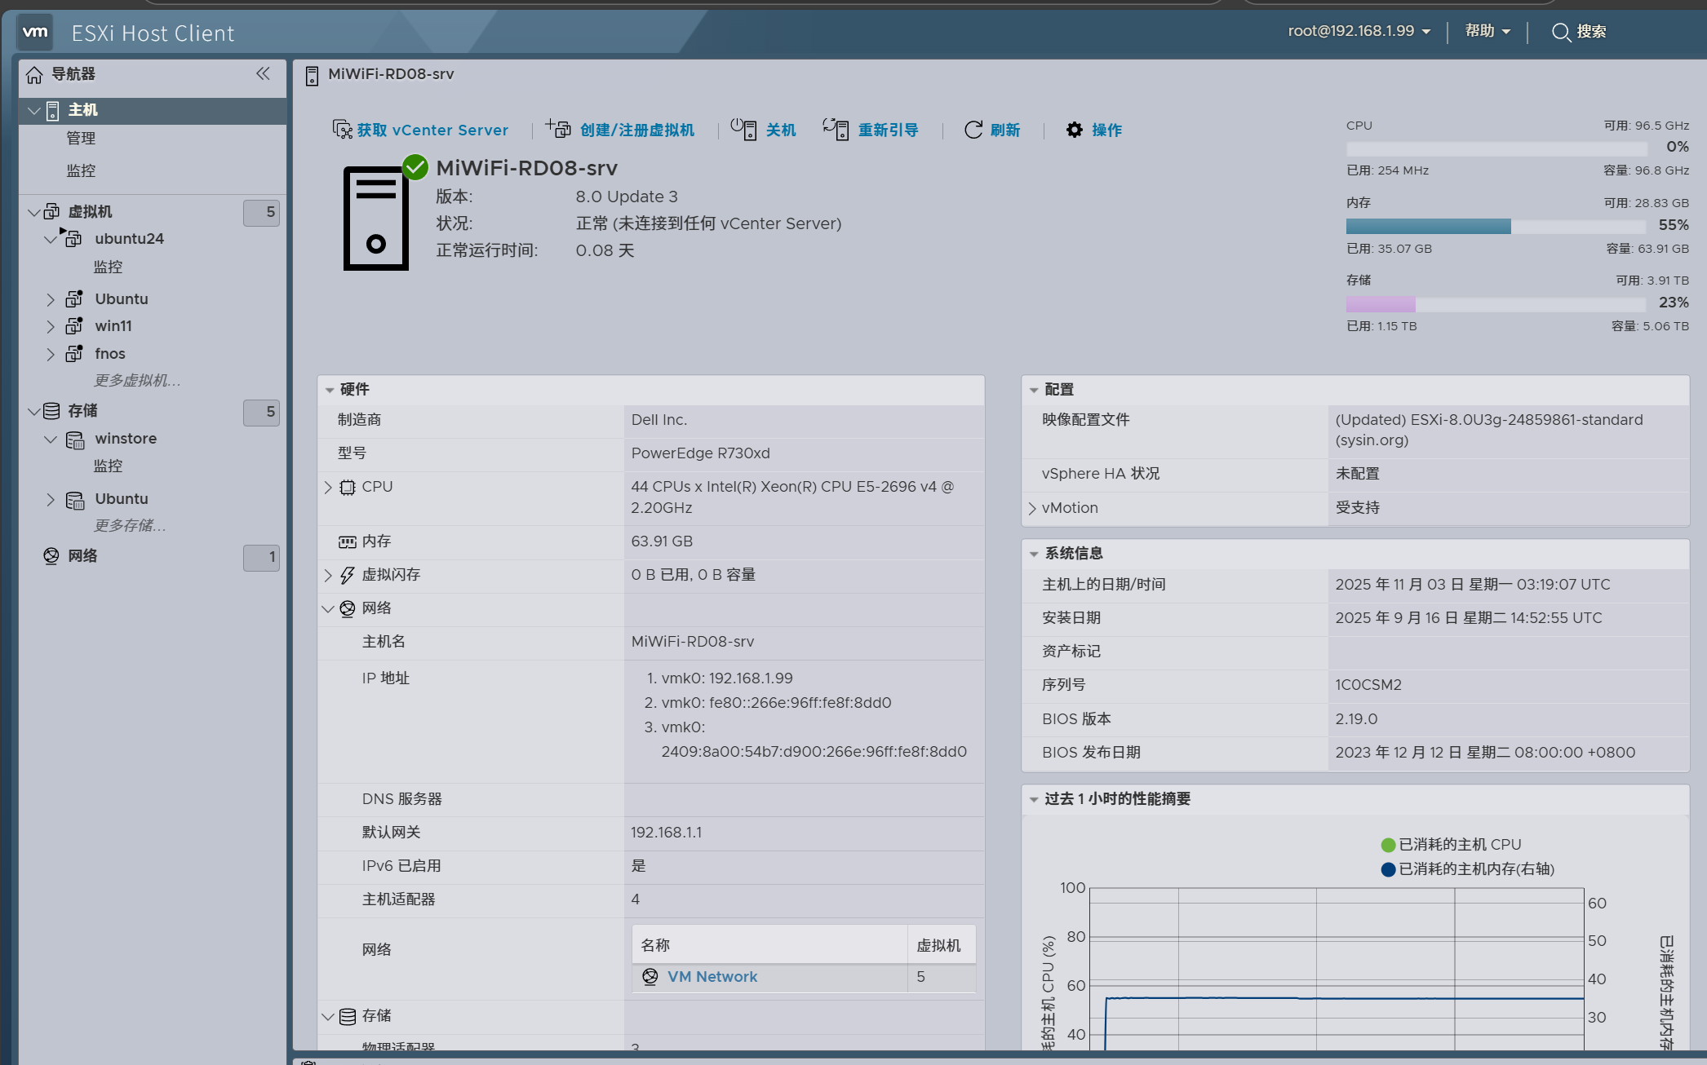Open root@192.168.1.99 user dropdown
This screenshot has width=1707, height=1065.
[x=1359, y=31]
